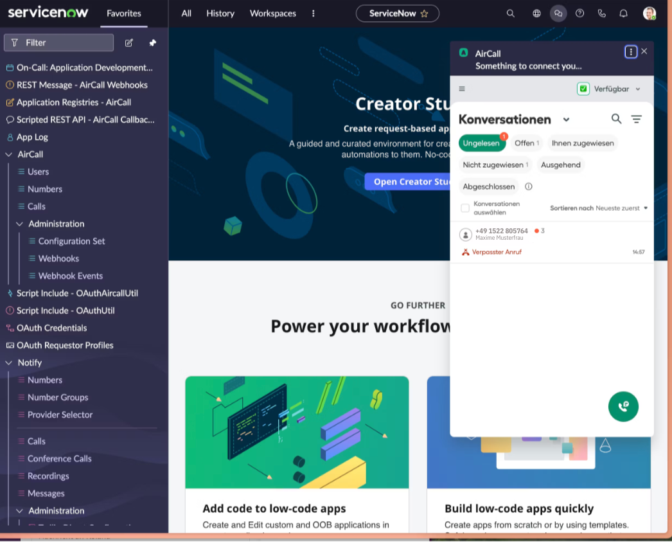The height and width of the screenshot is (545, 672).
Task: Open Application Registries - AirCall favorite
Action: [x=74, y=102]
